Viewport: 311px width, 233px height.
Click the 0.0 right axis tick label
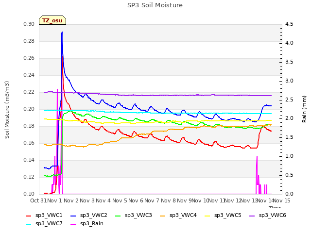pyautogui.click(x=289, y=194)
